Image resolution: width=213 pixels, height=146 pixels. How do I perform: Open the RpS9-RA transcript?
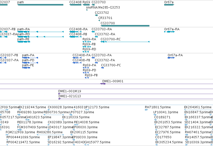pos(87,42)
